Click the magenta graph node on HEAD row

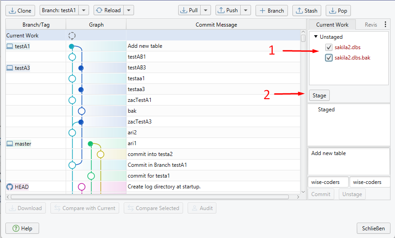[81, 187]
